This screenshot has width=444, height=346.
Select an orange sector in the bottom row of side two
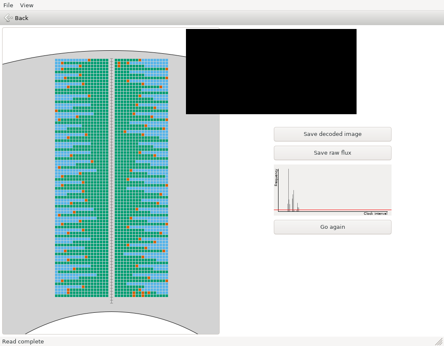tap(134, 295)
